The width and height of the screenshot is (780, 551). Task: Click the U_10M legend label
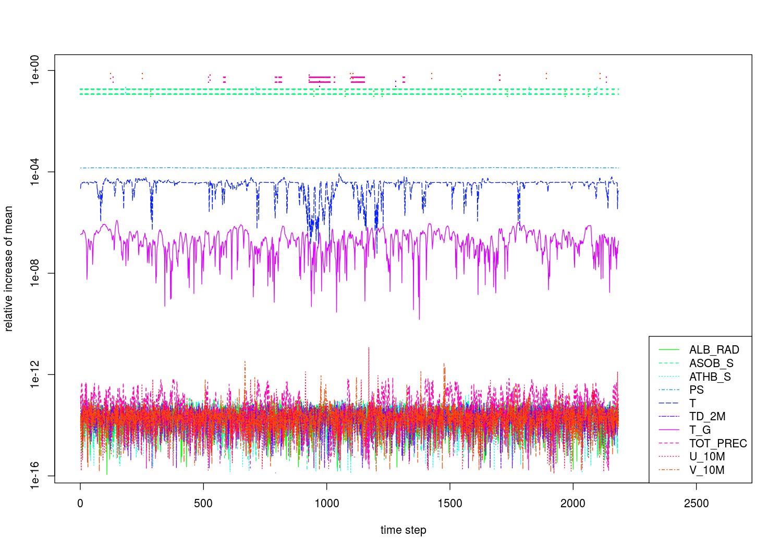coord(707,457)
